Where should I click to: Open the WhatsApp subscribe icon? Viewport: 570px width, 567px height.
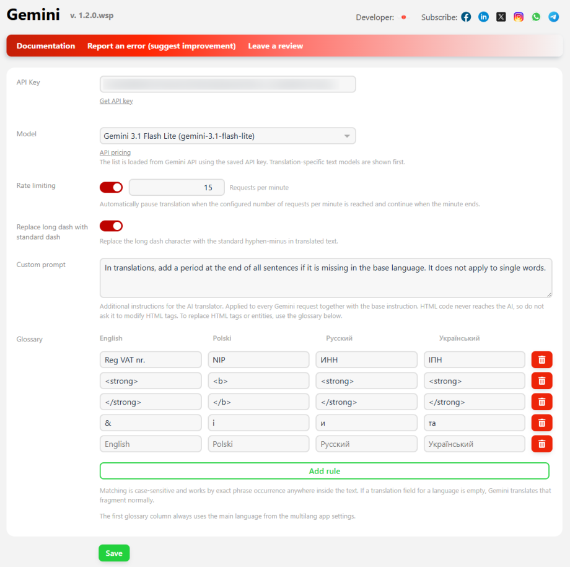536,17
